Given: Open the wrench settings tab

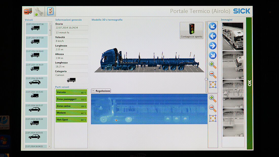Looking at the screenshot, I should 39,11.
